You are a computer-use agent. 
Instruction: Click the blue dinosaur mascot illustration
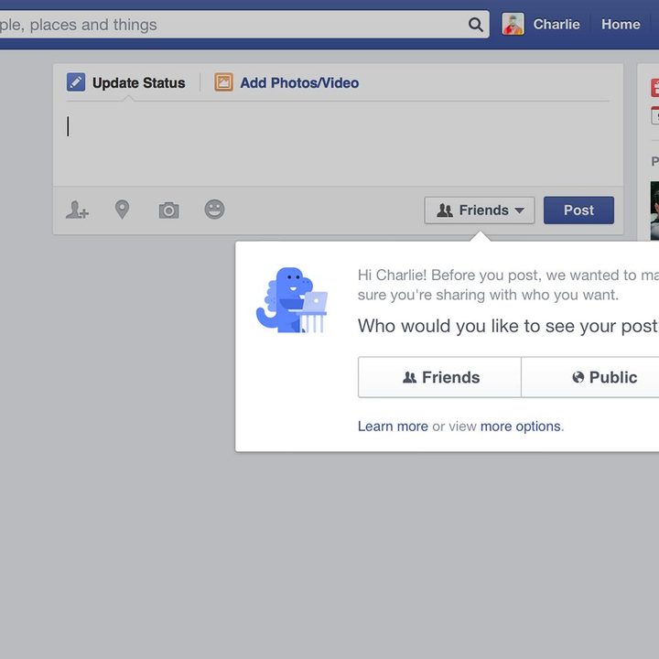(292, 300)
